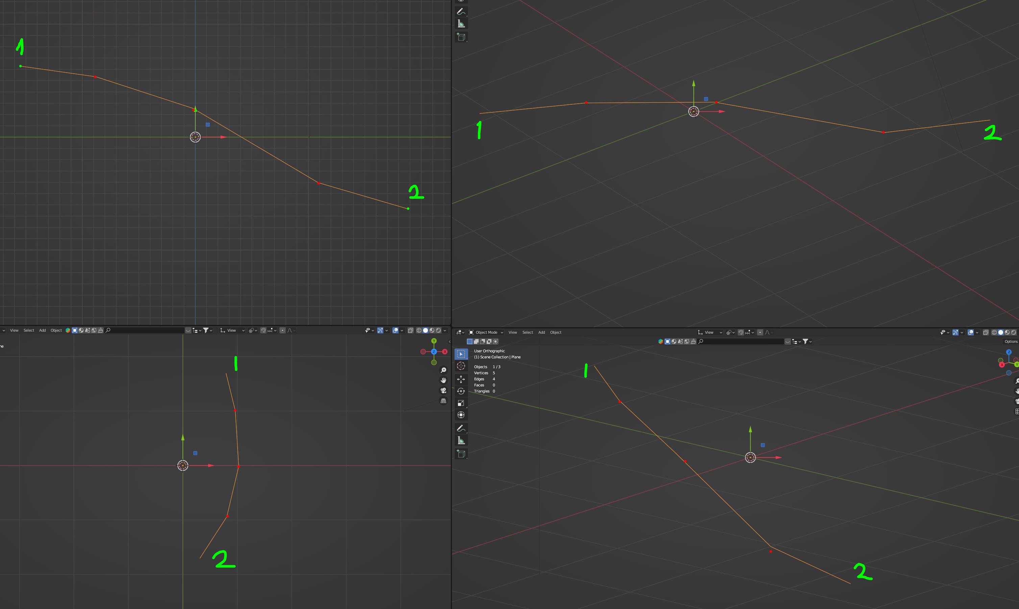The image size is (1019, 609).
Task: Click the zoom magnifier in lower-left viewport
Action: (443, 370)
